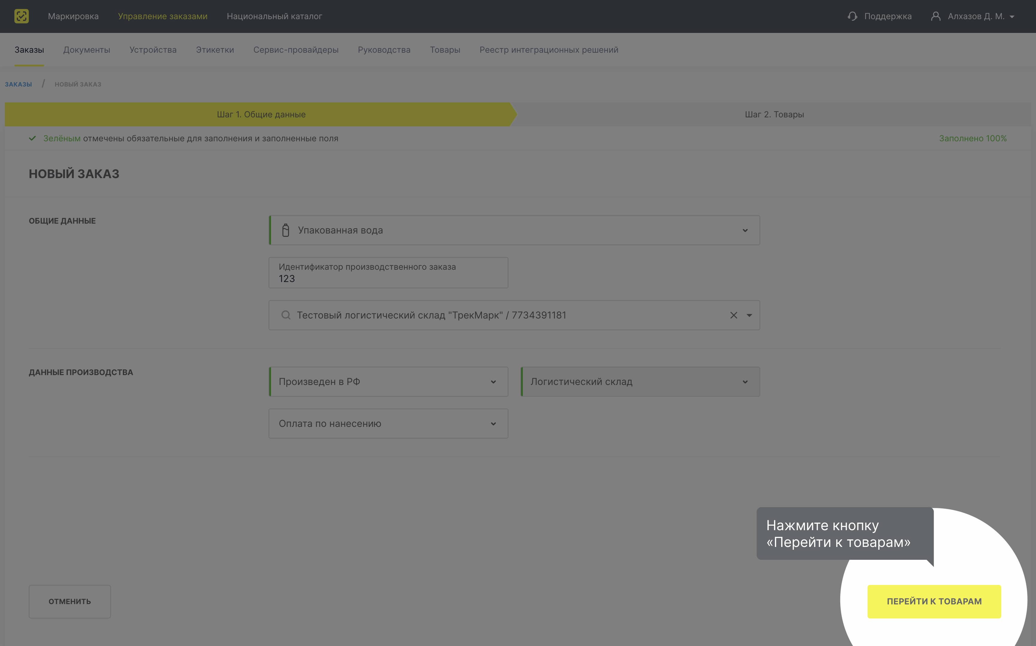Expand the Логистический склад dropdown
The image size is (1036, 646).
pos(745,382)
